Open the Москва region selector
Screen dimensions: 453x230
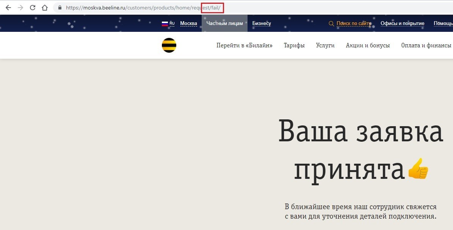tap(188, 23)
